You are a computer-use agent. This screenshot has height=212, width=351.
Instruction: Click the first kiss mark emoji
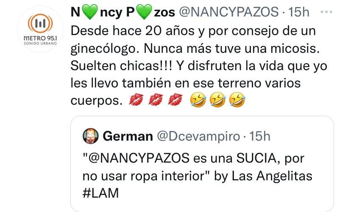(136, 99)
